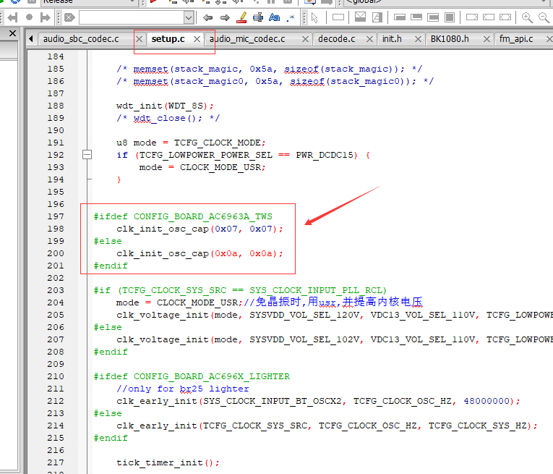Switch to the init.h tab
553x474 pixels.
point(392,39)
